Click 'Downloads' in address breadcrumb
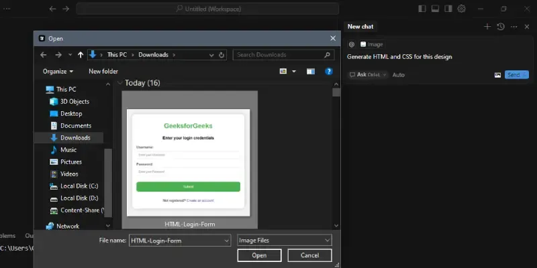Image resolution: width=537 pixels, height=268 pixels. tap(153, 55)
